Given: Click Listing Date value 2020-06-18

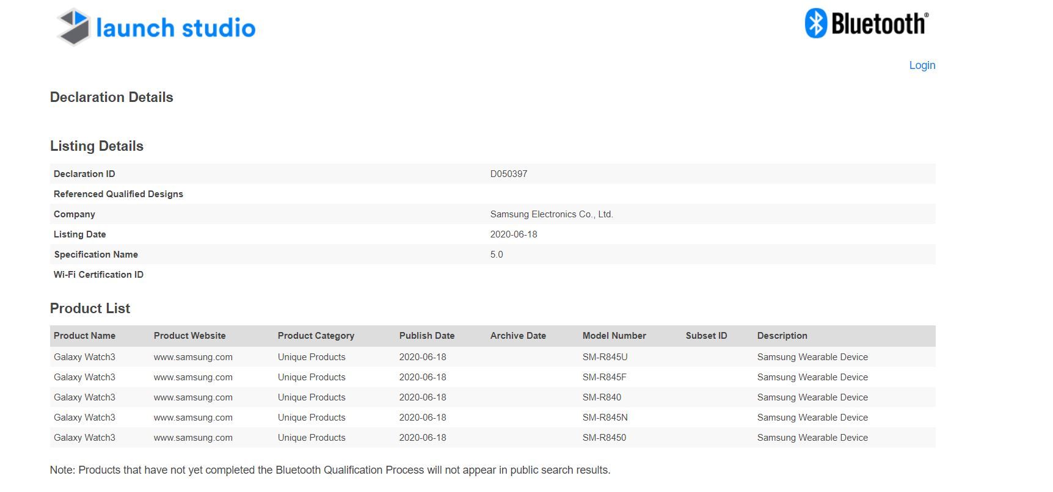Looking at the screenshot, I should (514, 234).
